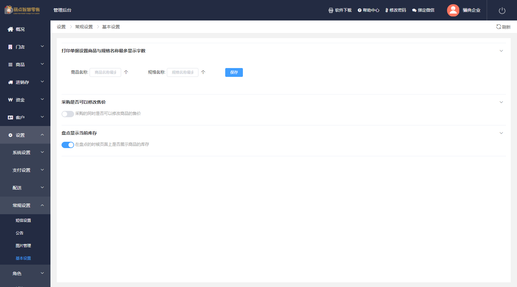Image resolution: width=517 pixels, height=287 pixels.
Task: Click the 管理后台 header title
Action: point(62,10)
